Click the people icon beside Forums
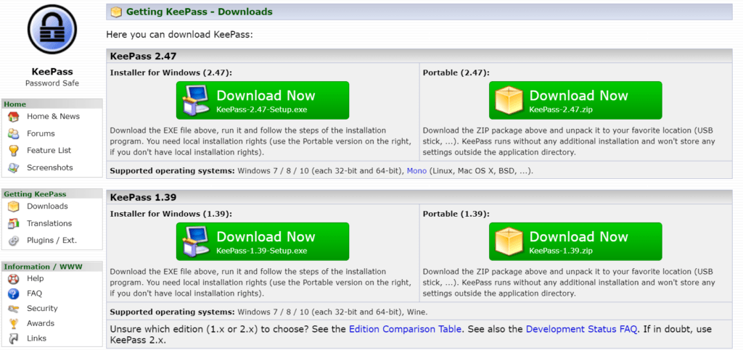The image size is (743, 350). [14, 134]
